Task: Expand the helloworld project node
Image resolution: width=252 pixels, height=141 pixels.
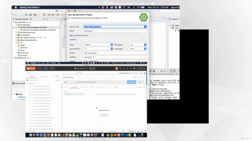Action: click(x=14, y=58)
